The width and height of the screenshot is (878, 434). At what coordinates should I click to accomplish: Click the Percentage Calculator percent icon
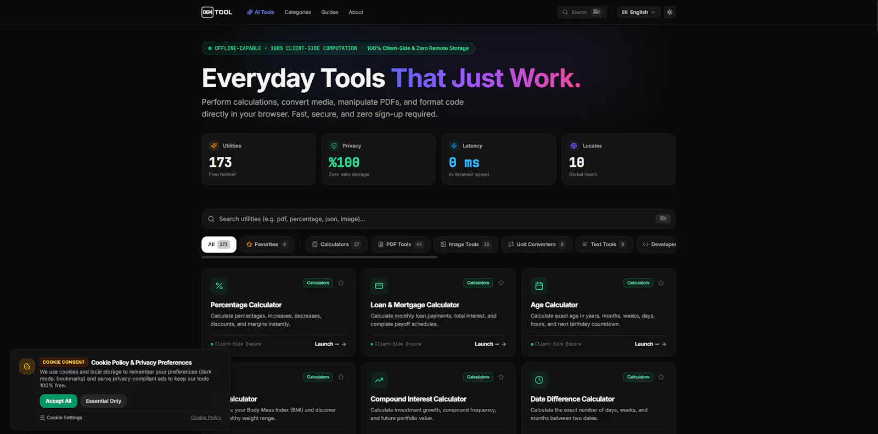[219, 286]
